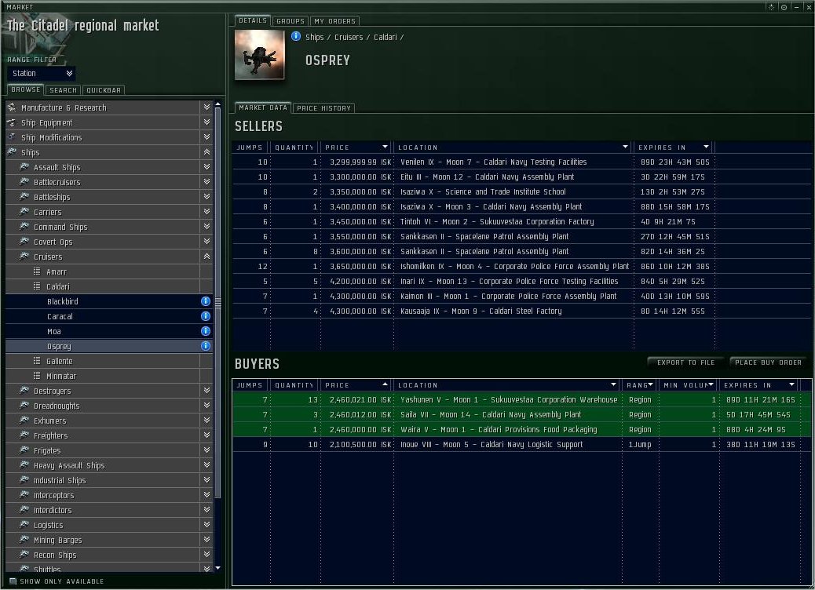Click the Battlecruisers group icon
The height and width of the screenshot is (590, 815).
tap(24, 182)
